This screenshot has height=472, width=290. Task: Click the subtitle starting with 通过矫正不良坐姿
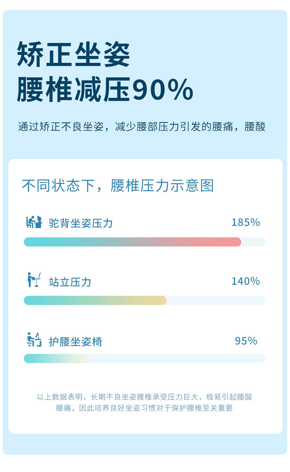coord(142,127)
